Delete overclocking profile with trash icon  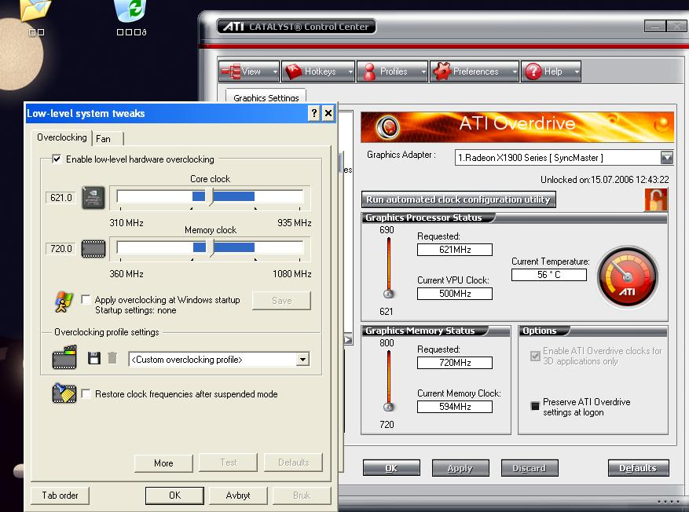click(112, 358)
